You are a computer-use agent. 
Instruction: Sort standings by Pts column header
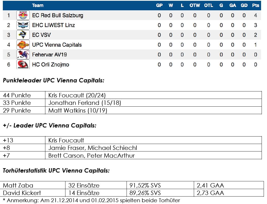pos(255,5)
